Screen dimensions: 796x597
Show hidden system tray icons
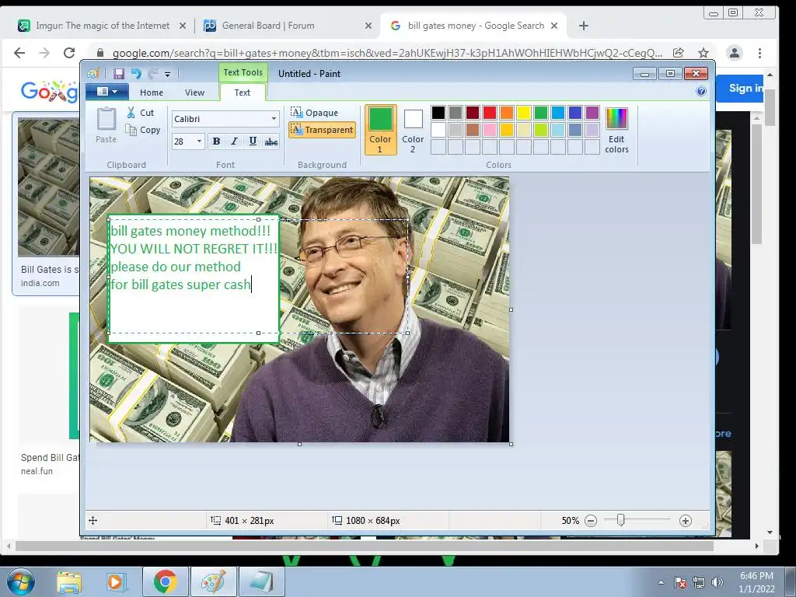click(661, 583)
